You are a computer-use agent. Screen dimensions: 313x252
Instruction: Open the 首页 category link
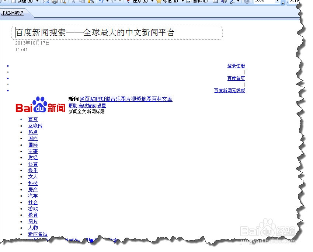point(33,119)
